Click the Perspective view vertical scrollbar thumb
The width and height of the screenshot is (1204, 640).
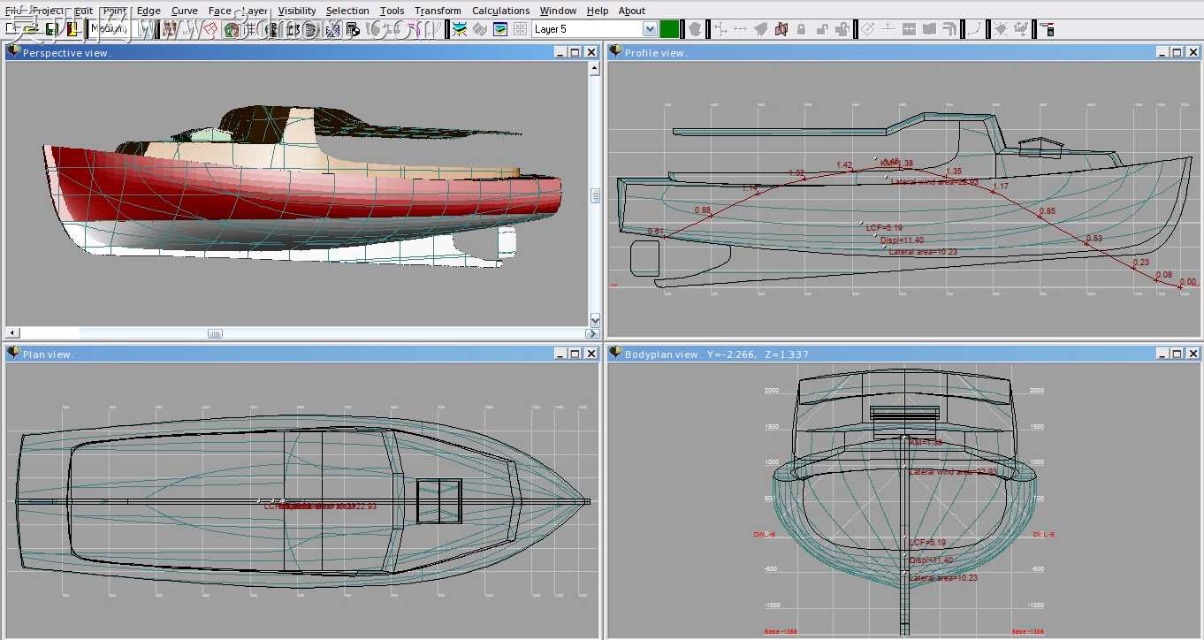point(595,195)
